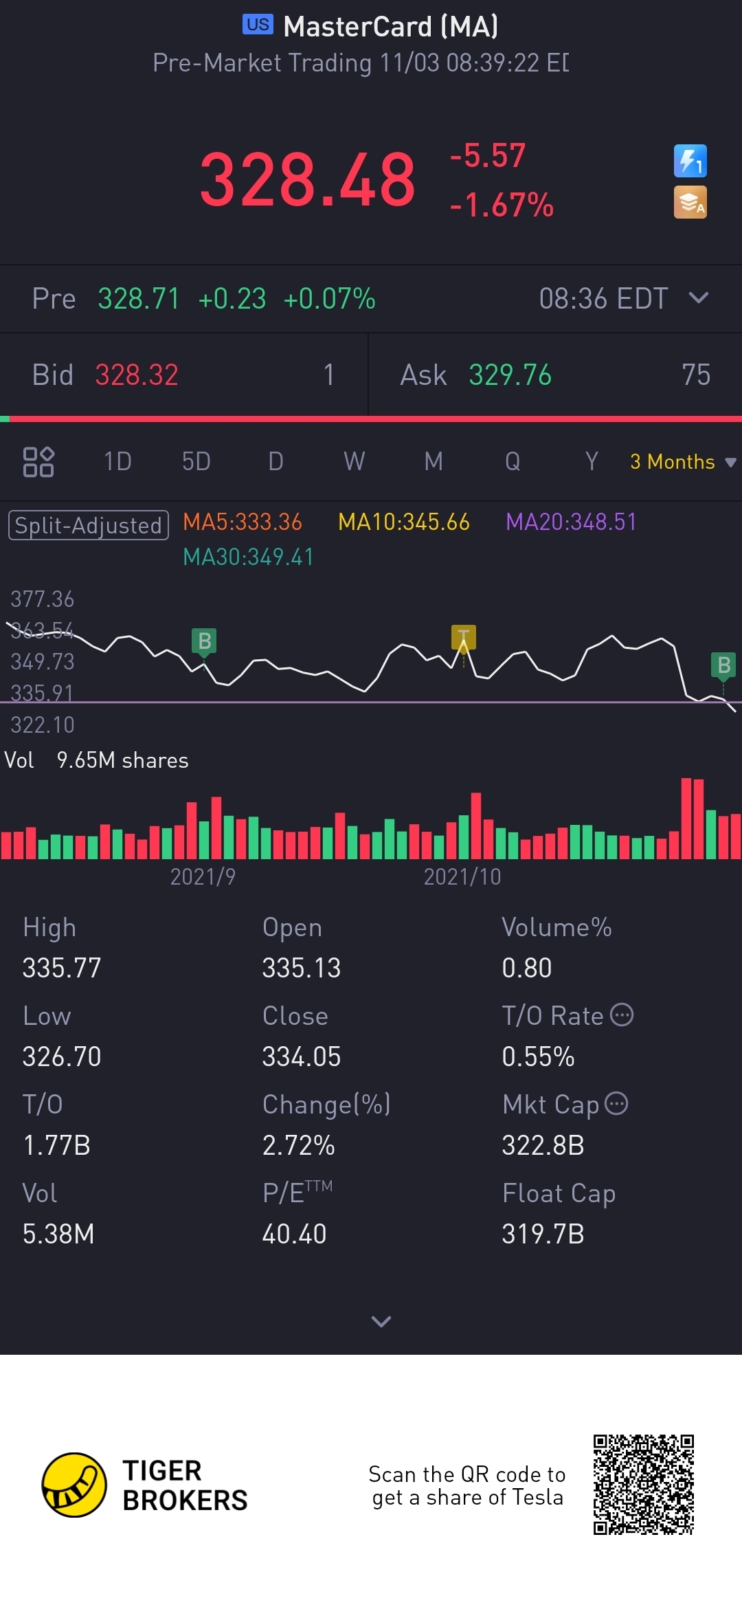
Task: Tap the -1.67% change value
Action: tap(502, 205)
